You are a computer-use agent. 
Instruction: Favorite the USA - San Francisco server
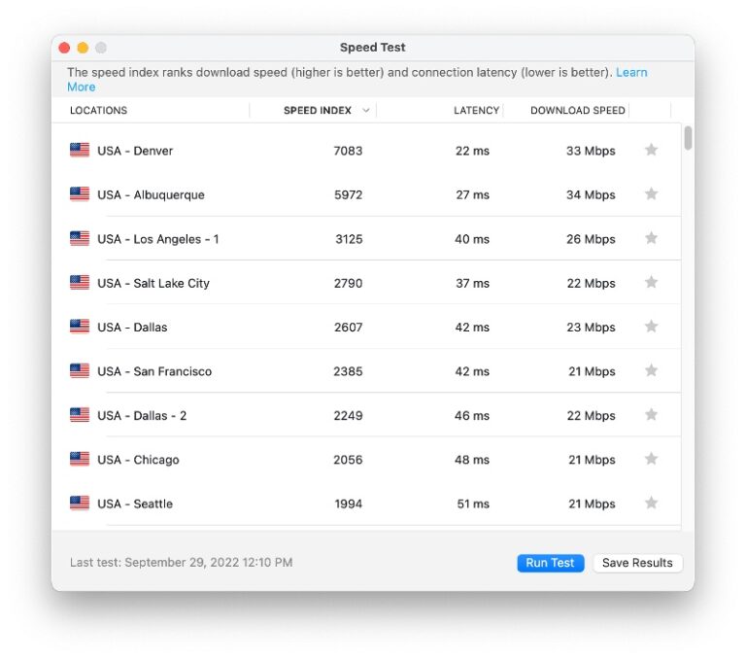coord(651,371)
